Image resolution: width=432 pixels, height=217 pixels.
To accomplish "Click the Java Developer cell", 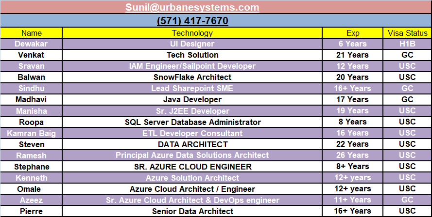I will tap(192, 99).
